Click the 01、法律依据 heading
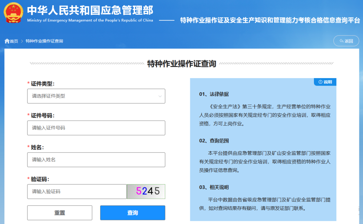Viewport: 363px width, 224px height. (x=214, y=94)
